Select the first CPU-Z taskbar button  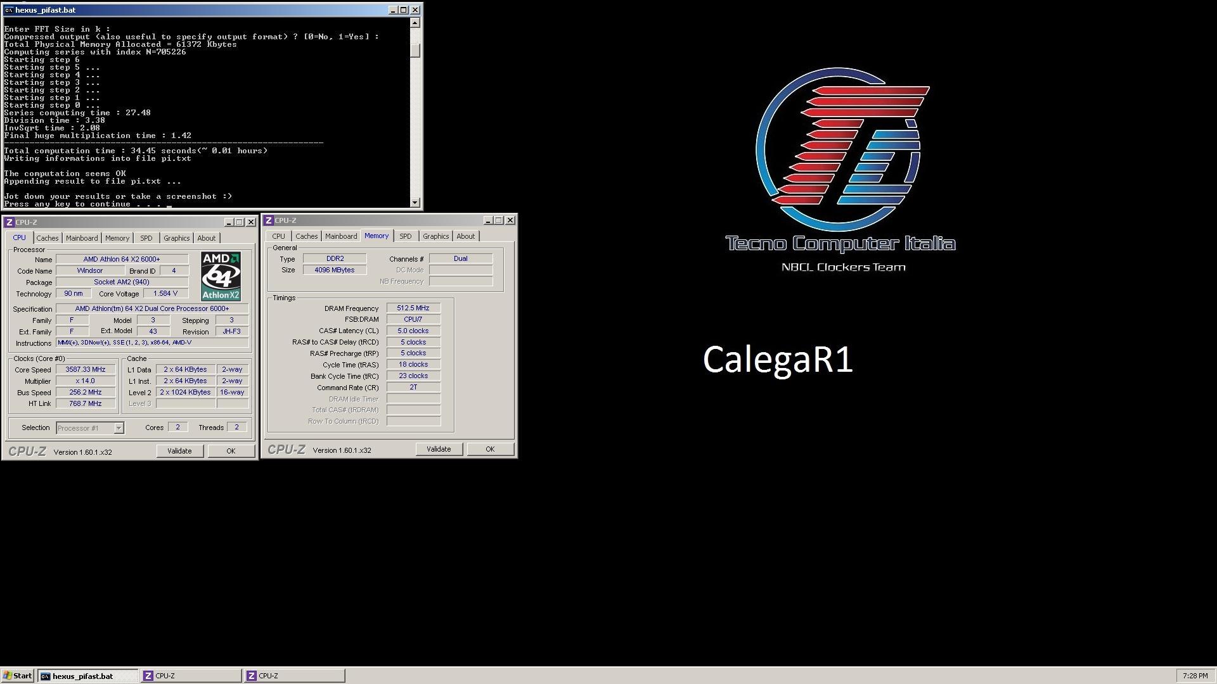tap(190, 676)
